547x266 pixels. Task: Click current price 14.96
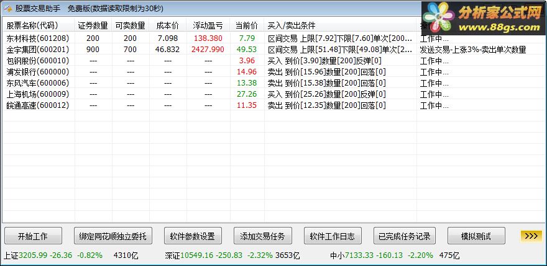pyautogui.click(x=247, y=72)
